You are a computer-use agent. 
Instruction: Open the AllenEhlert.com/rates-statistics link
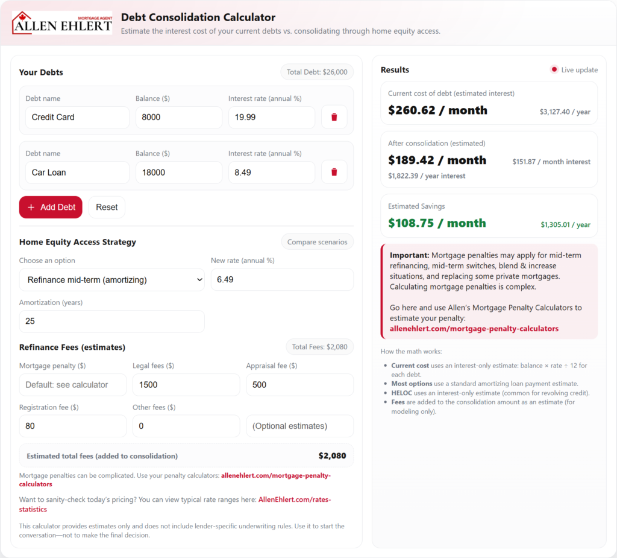point(295,499)
